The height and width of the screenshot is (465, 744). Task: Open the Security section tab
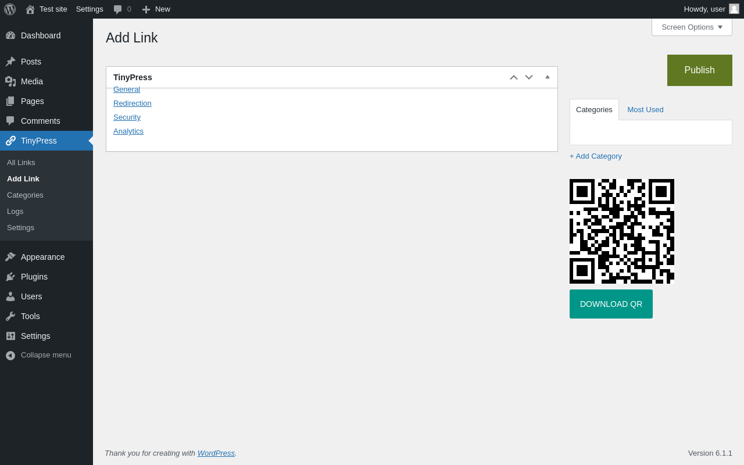[x=127, y=117]
